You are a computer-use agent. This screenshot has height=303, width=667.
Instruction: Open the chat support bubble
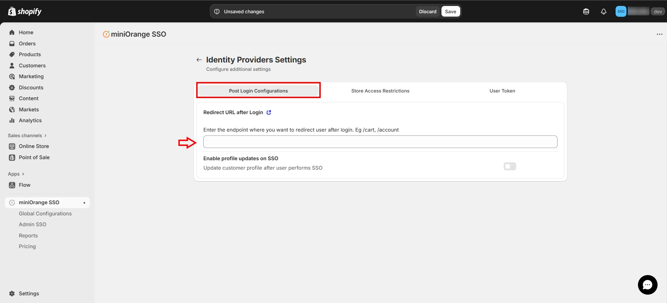pos(648,285)
